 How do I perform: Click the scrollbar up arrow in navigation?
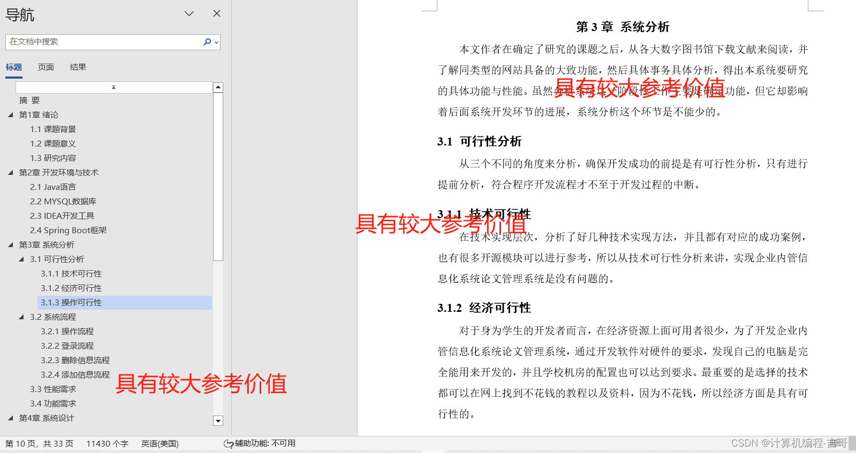[x=218, y=87]
